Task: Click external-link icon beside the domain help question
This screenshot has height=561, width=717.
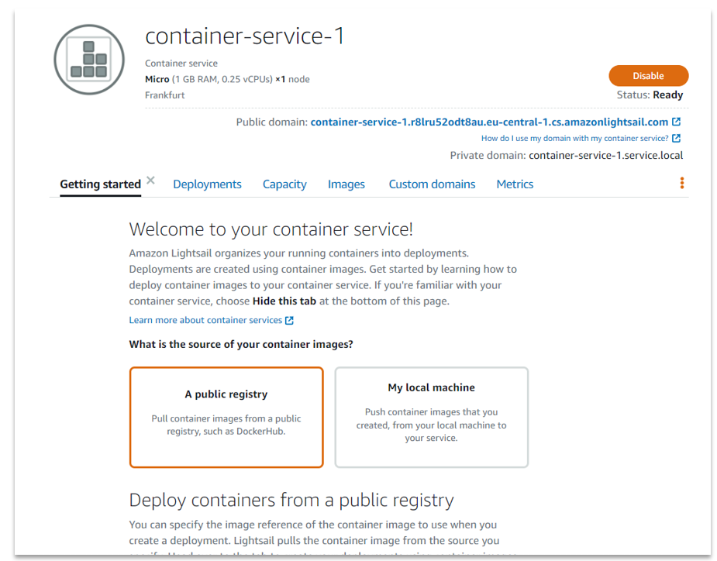Action: (677, 139)
